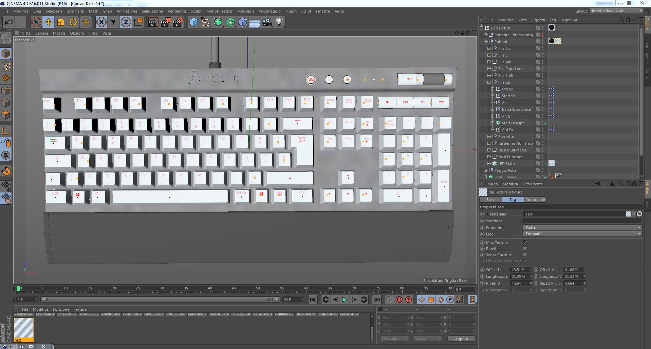Screen dimensions: 651x349
Task: Add a floor environment object
Action: point(255,22)
